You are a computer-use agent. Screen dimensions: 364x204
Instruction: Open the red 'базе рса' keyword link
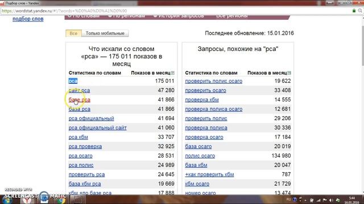pyautogui.click(x=80, y=100)
